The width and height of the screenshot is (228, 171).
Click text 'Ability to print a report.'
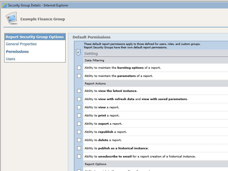click(102, 116)
